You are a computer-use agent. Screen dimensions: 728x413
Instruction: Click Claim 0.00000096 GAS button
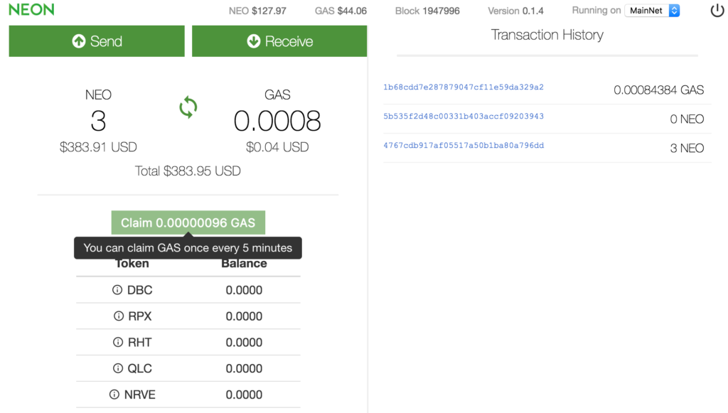[188, 222]
